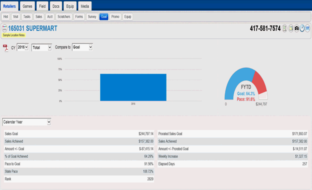
Task: Click the shopping cart icon
Action: click(x=307, y=28)
